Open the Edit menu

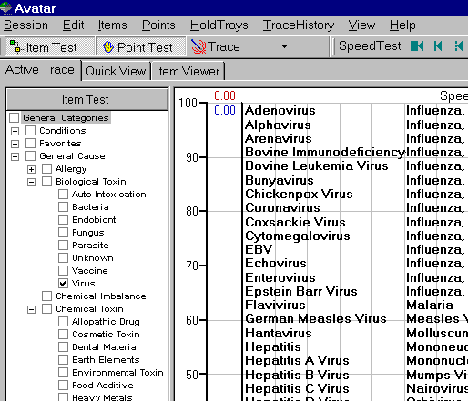(x=73, y=25)
